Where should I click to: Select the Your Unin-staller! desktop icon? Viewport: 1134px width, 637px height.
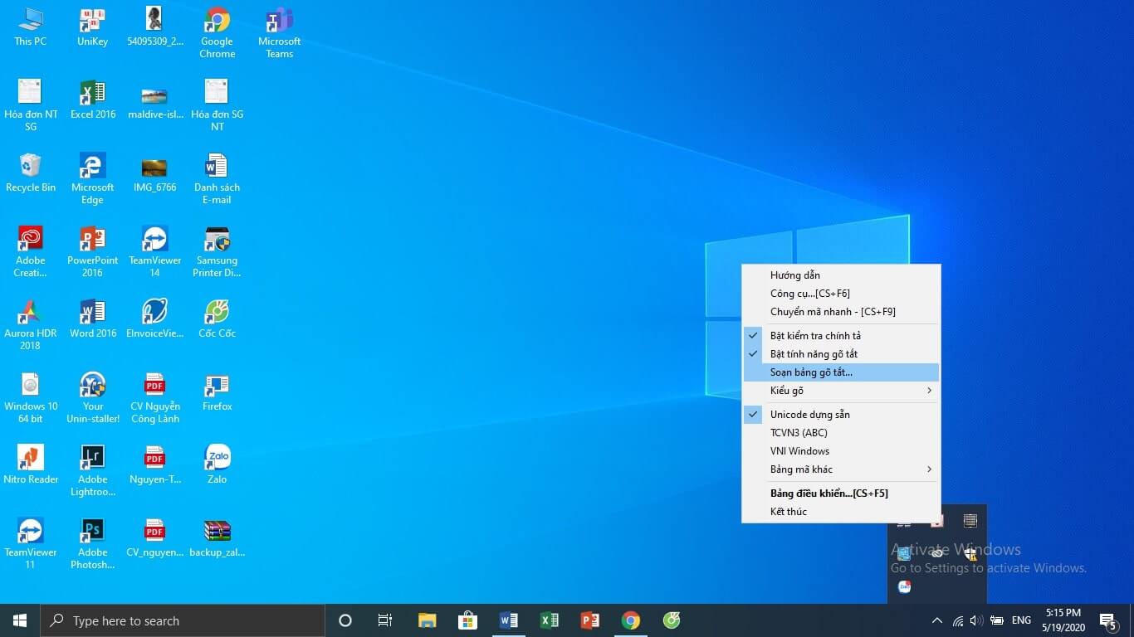coord(93,398)
